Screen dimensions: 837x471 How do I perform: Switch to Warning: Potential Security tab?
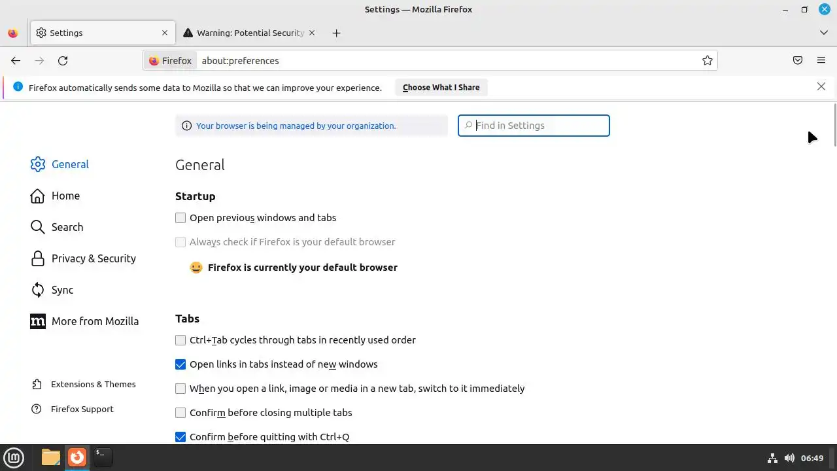pyautogui.click(x=250, y=33)
